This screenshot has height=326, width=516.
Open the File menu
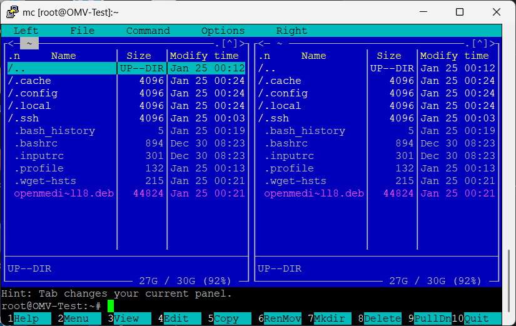click(x=83, y=31)
